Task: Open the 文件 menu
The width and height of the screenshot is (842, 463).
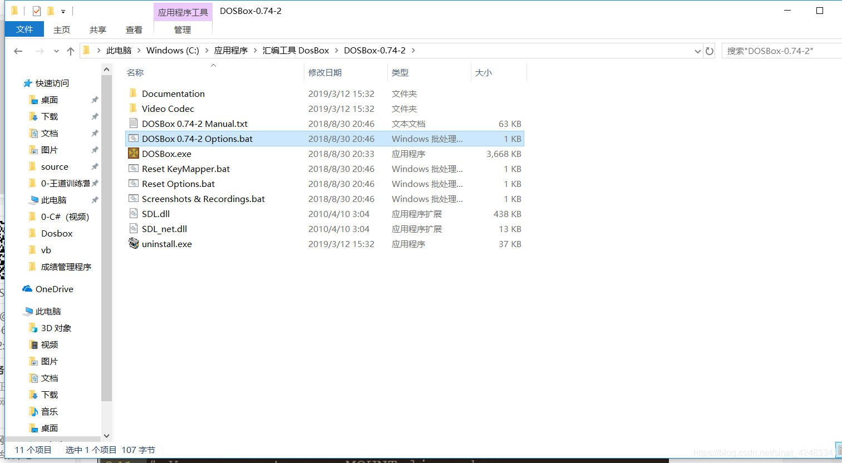Action: pyautogui.click(x=24, y=29)
